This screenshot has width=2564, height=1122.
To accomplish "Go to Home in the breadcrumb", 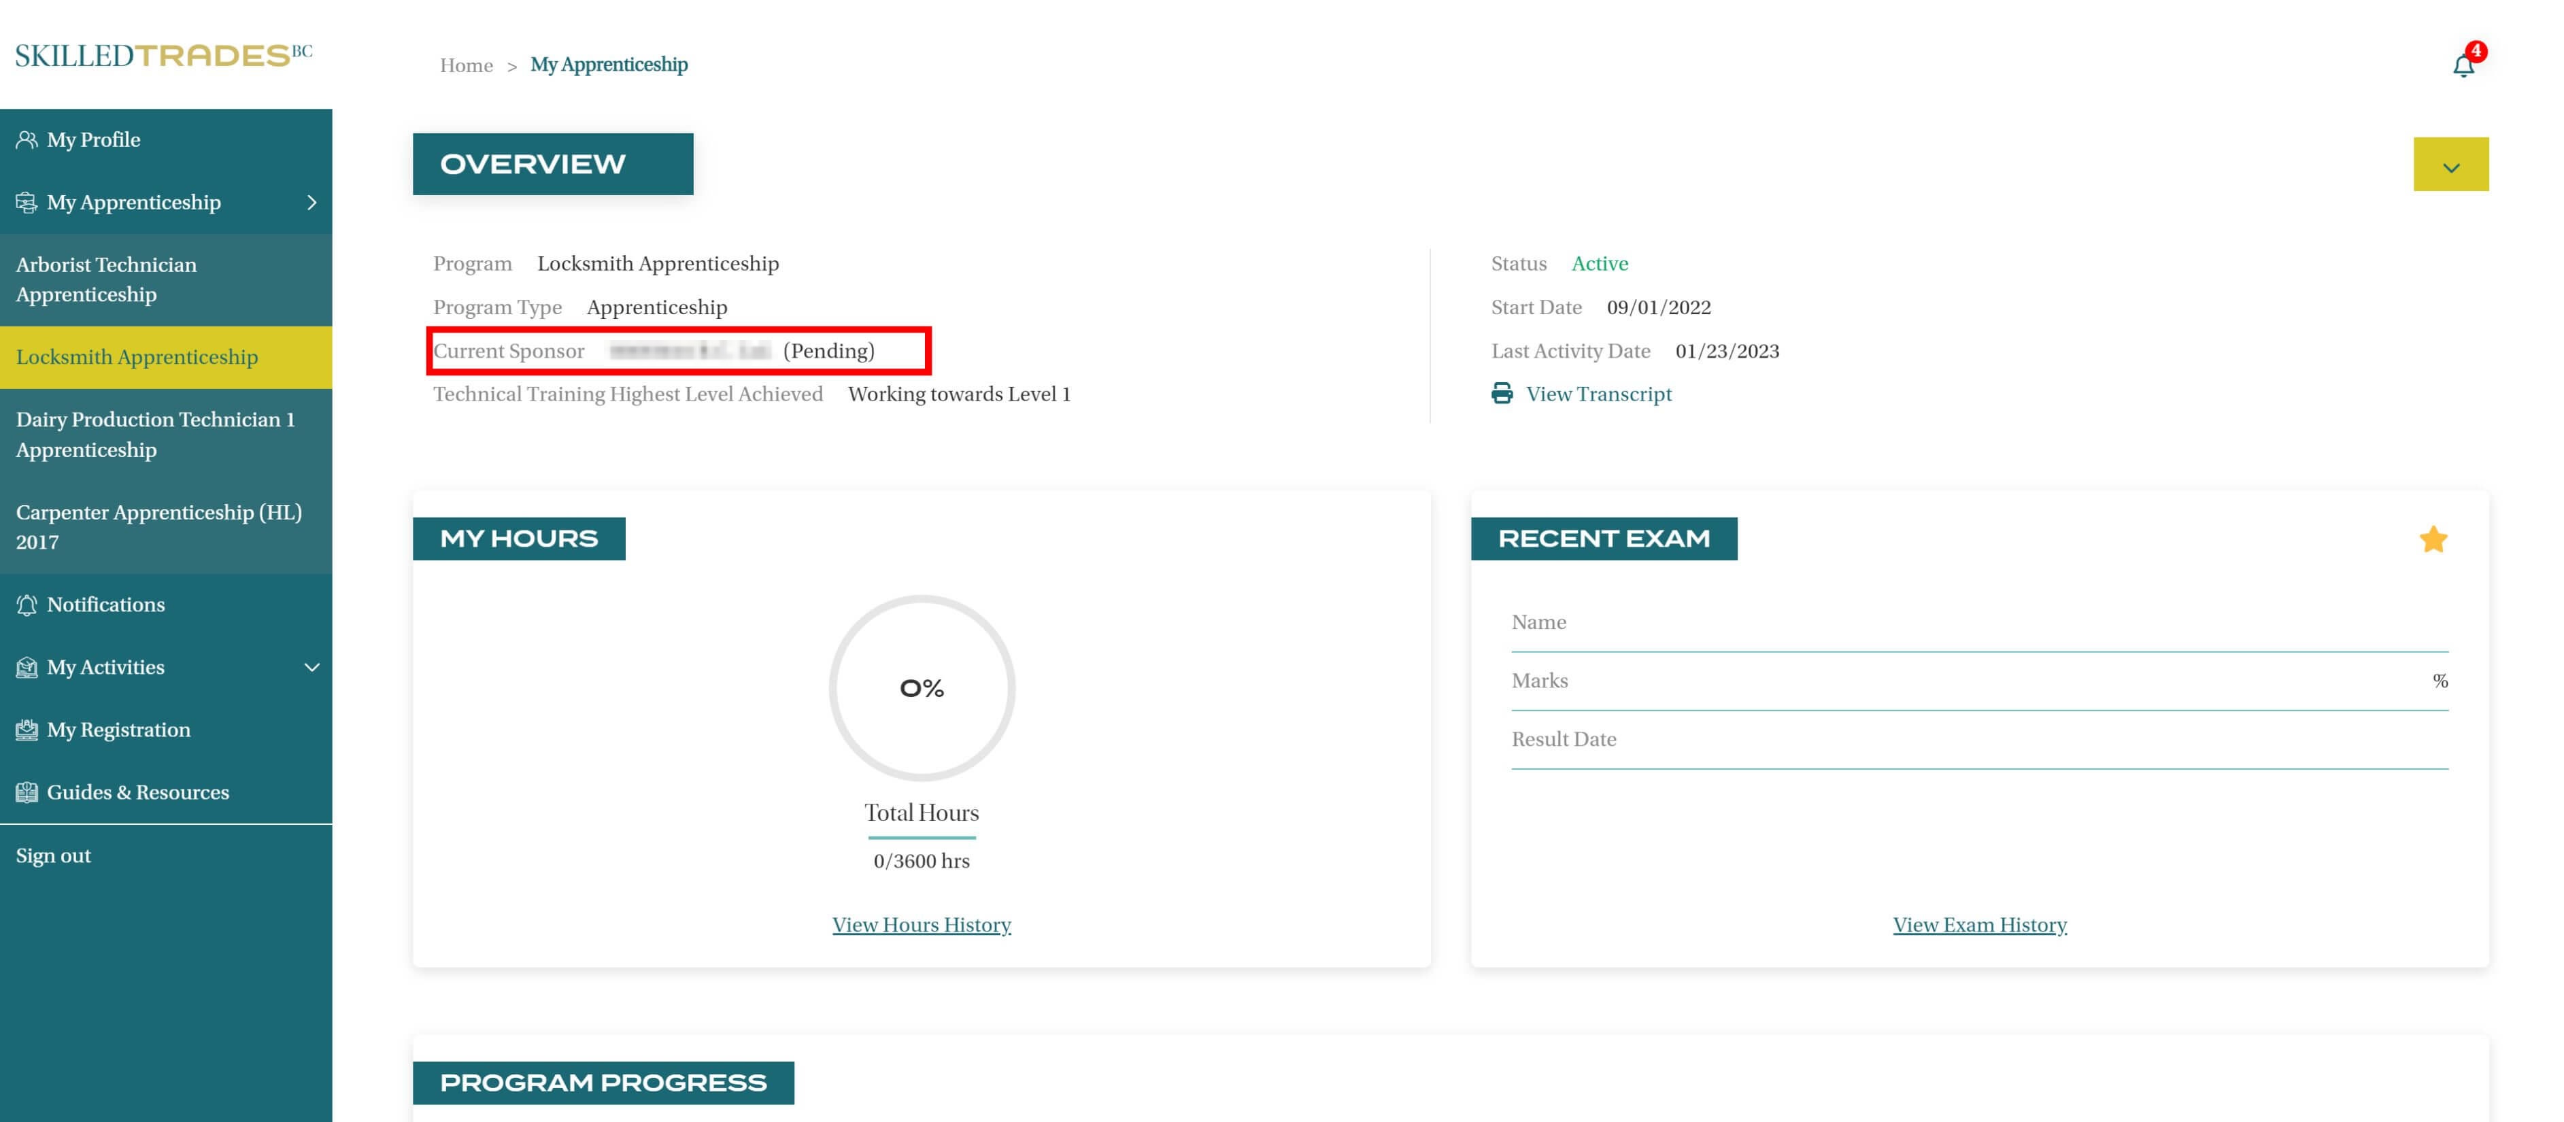I will point(466,66).
